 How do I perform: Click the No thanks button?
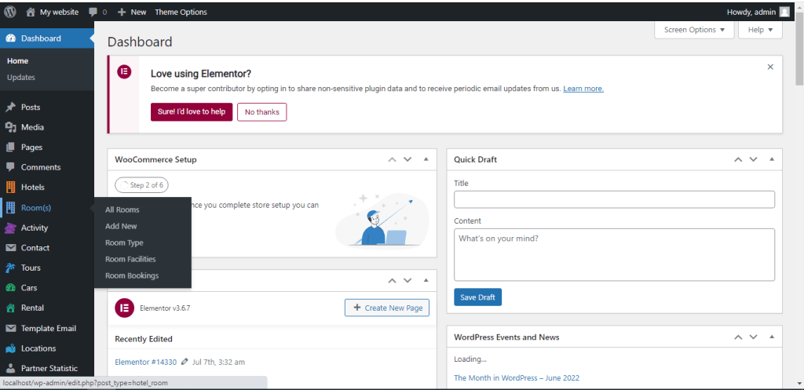pos(261,111)
